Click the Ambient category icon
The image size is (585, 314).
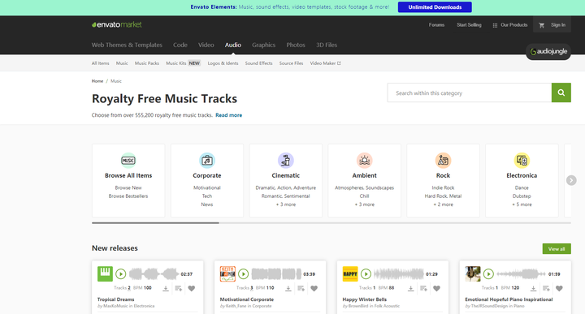point(365,161)
